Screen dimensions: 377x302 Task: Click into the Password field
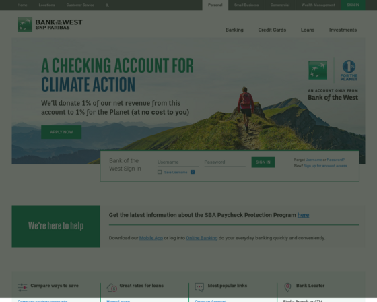pyautogui.click(x=225, y=162)
